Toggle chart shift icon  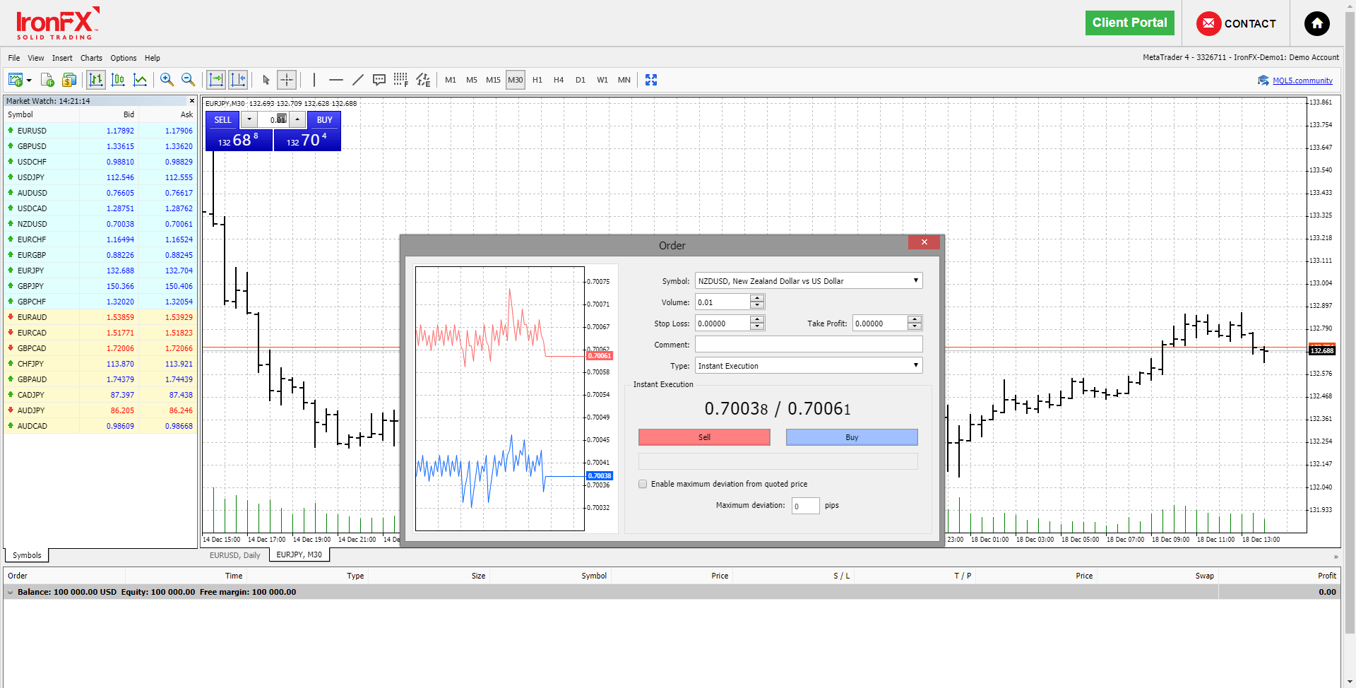pyautogui.click(x=238, y=80)
